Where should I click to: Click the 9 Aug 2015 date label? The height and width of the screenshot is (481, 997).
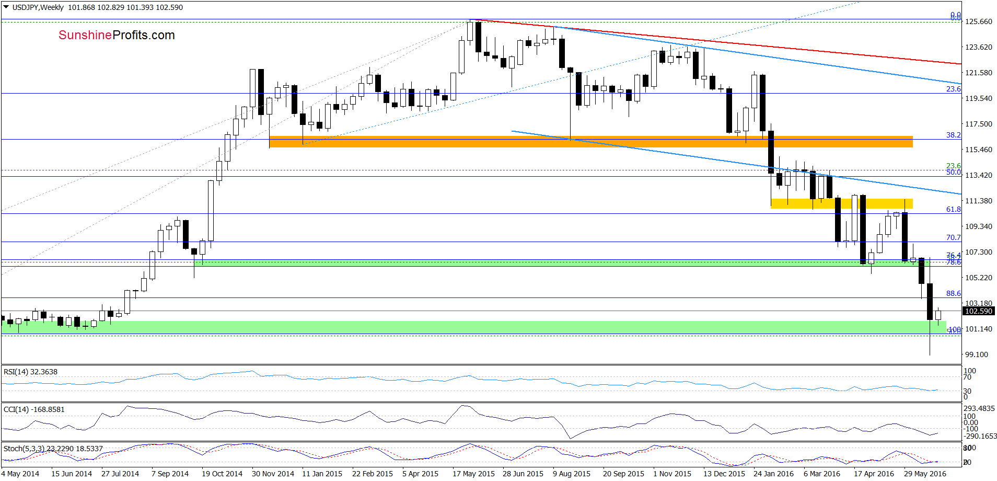[x=572, y=474]
